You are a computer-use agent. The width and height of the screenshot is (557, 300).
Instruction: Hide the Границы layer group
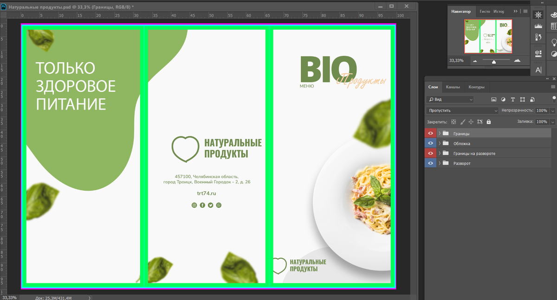pos(430,134)
